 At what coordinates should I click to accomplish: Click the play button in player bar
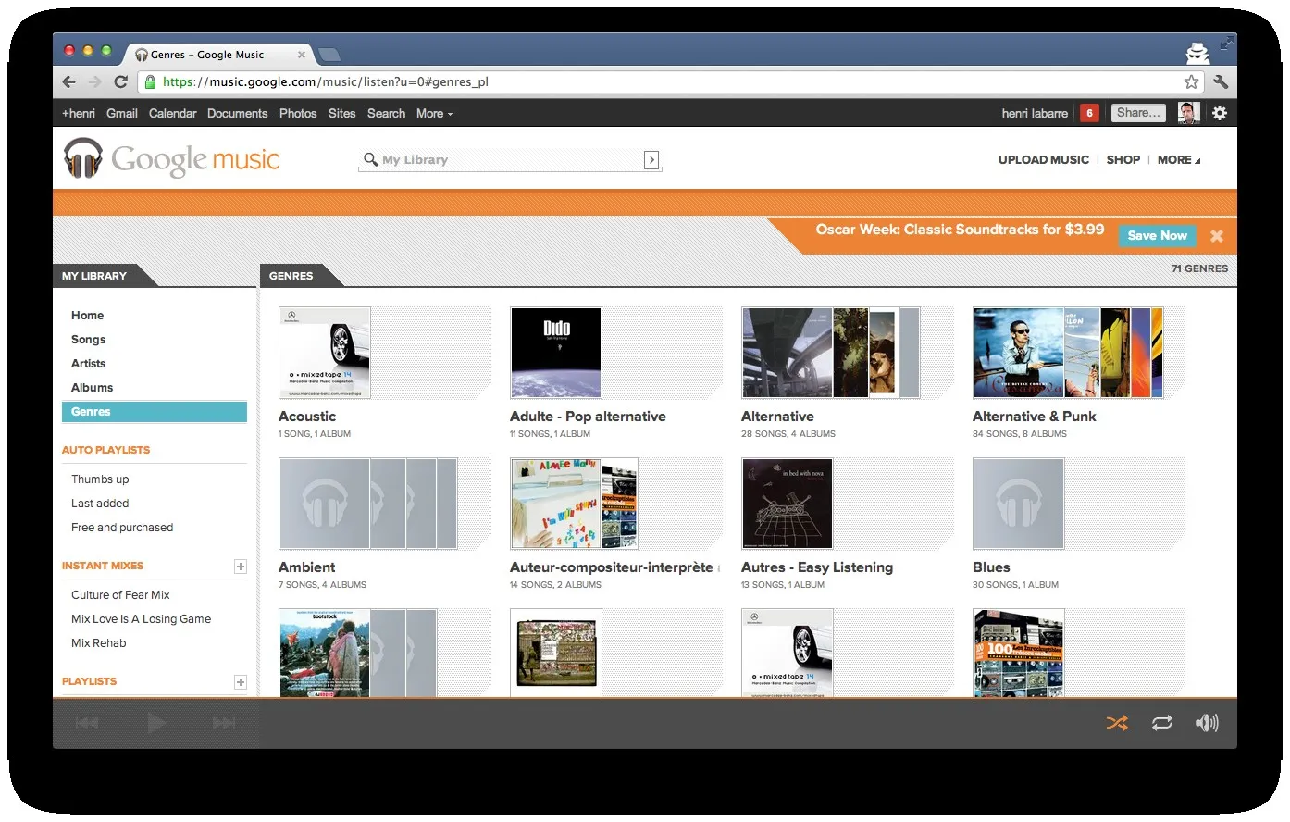click(x=156, y=723)
